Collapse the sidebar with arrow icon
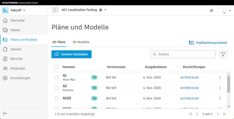 pos(5,113)
